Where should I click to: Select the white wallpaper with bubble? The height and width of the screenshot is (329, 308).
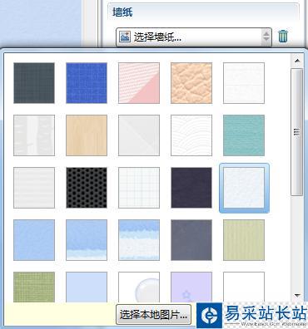click(139, 287)
